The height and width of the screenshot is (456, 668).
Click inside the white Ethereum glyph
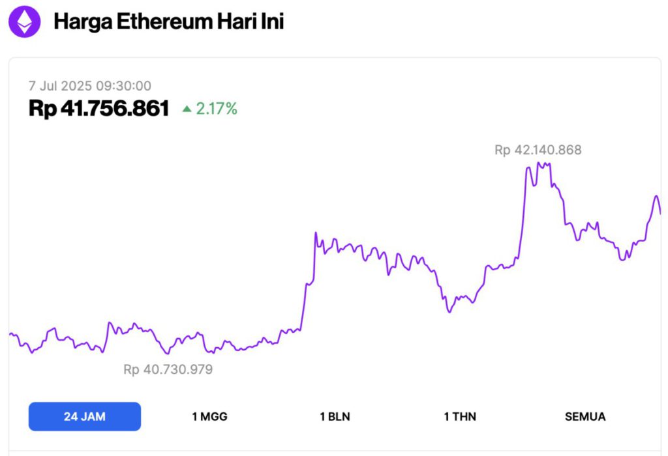[x=24, y=21]
